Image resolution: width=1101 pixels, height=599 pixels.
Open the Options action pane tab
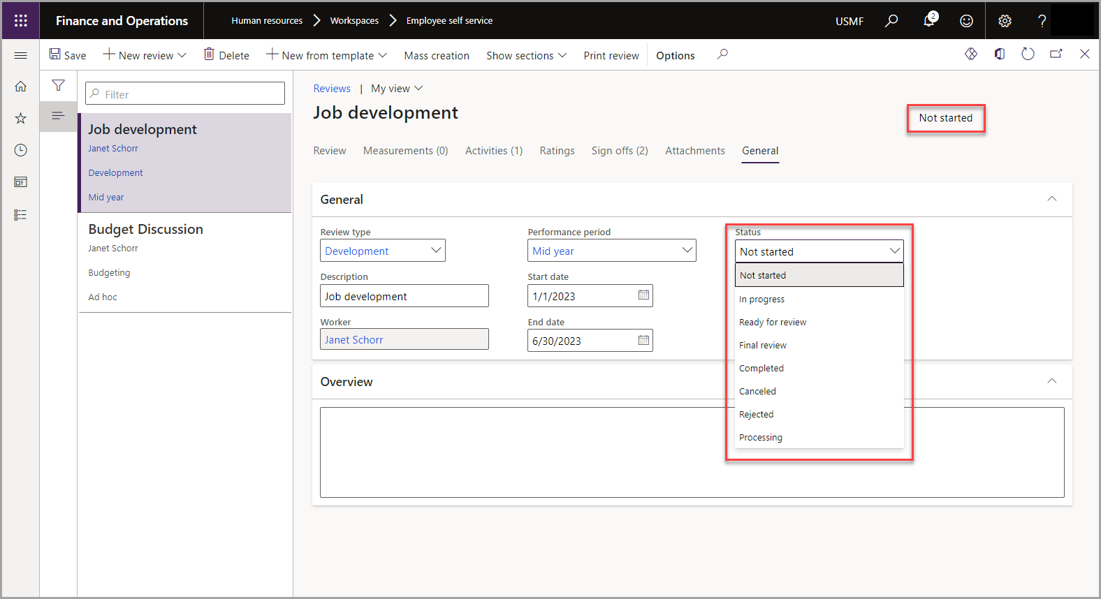pyautogui.click(x=676, y=55)
